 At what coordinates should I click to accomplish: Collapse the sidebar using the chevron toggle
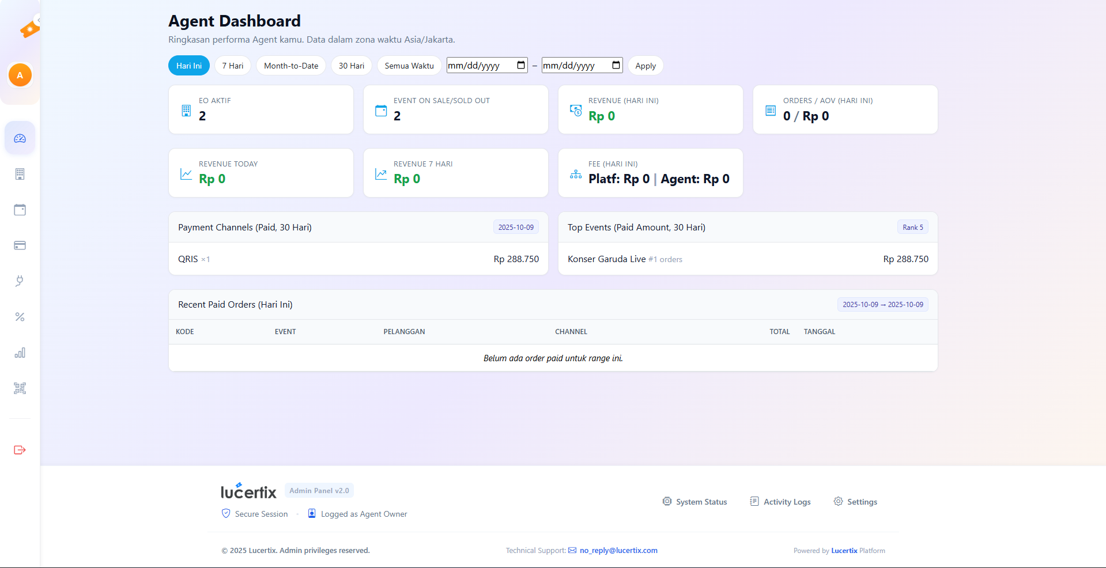38,20
